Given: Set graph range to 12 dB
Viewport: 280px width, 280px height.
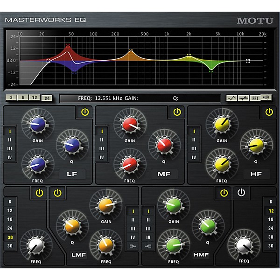Looking at the screenshot, I should (35, 98).
